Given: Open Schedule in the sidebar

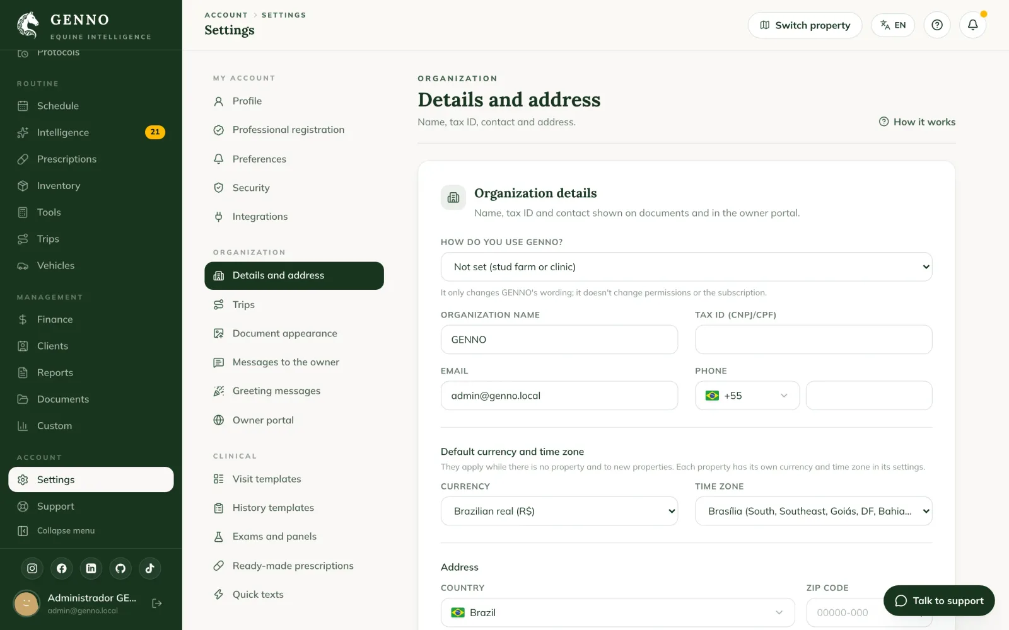Looking at the screenshot, I should (91, 106).
